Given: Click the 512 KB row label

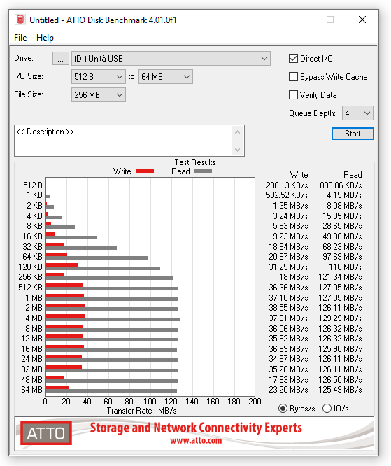Looking at the screenshot, I should click(x=30, y=288).
